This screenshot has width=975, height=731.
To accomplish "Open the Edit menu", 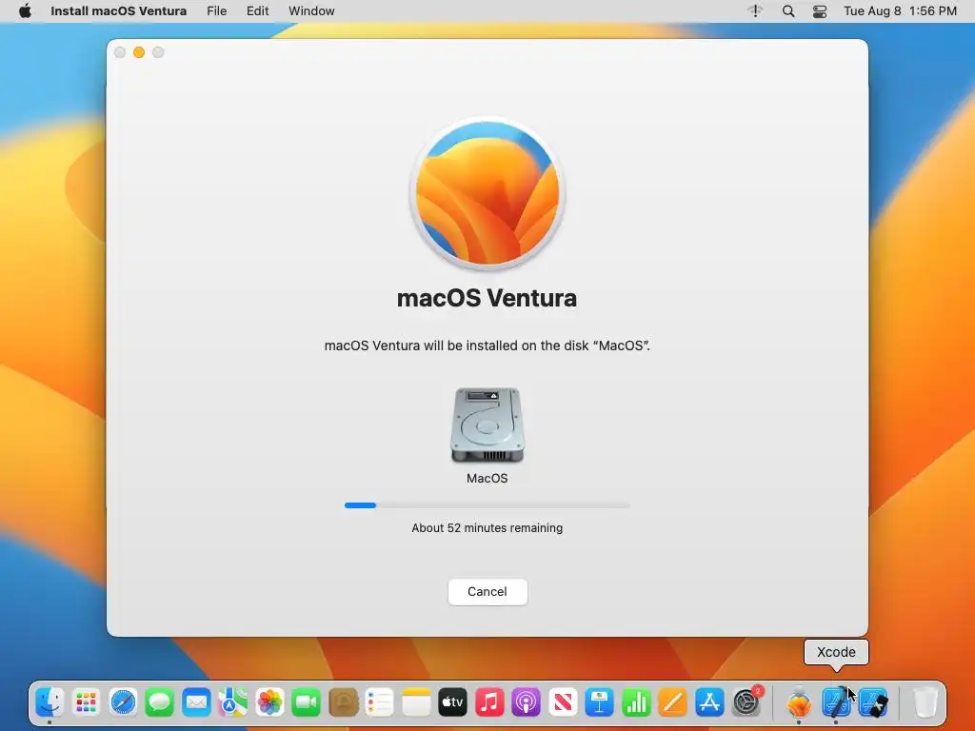I will click(x=257, y=11).
